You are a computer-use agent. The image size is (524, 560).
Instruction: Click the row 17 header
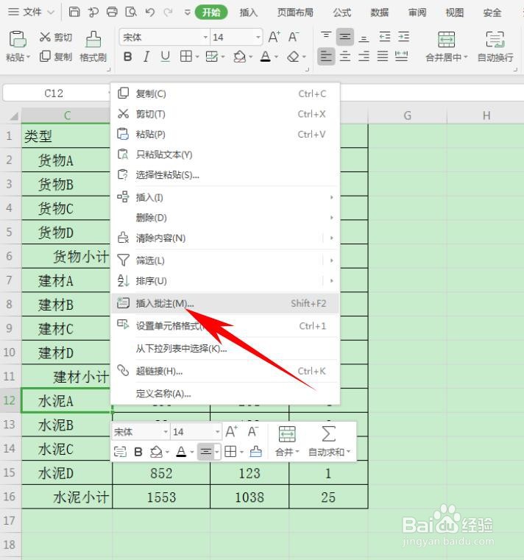(10, 521)
